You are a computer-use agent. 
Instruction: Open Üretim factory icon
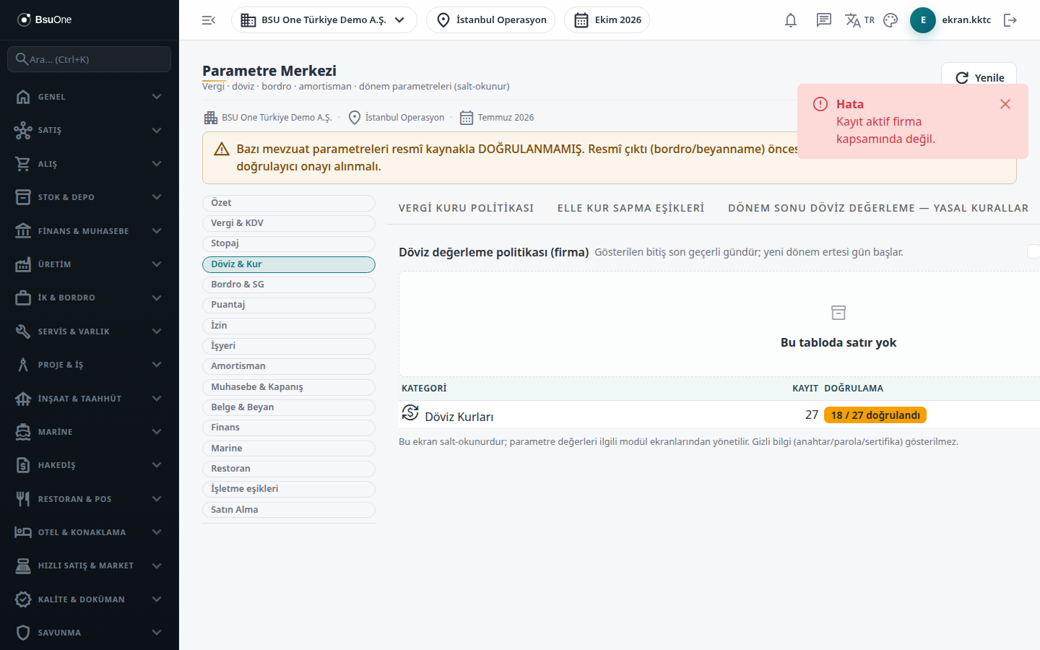[23, 264]
